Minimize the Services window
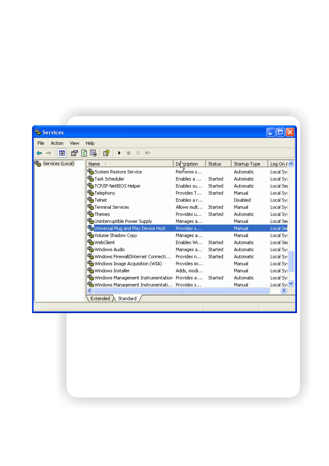 [x=271, y=132]
